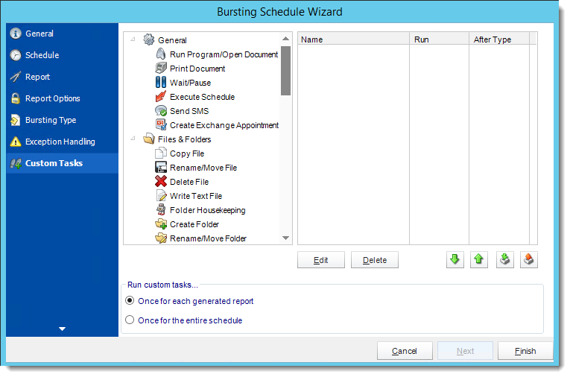Screen dimensions: 570x377
Task: Move task down with green down arrow
Action: point(455,259)
